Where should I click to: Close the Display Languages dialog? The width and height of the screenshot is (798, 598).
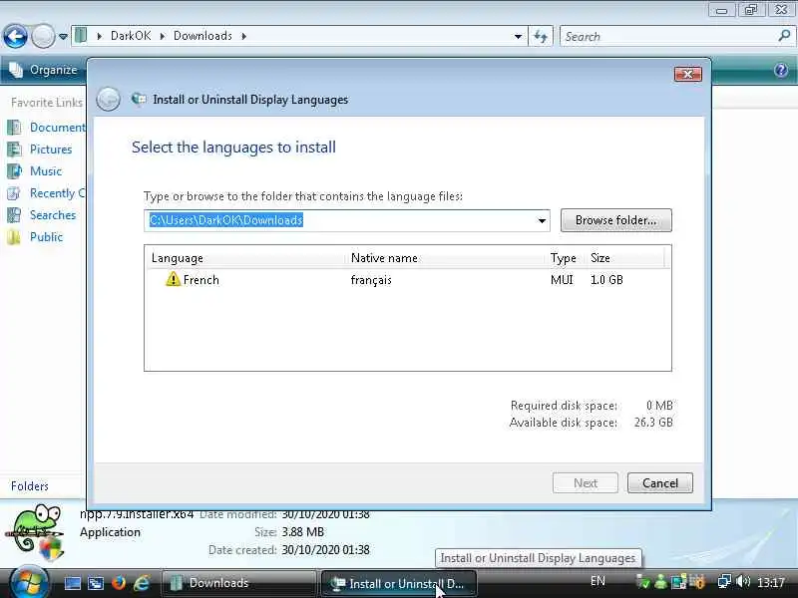(688, 74)
